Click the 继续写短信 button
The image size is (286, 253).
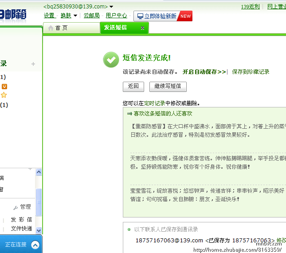(x=168, y=87)
